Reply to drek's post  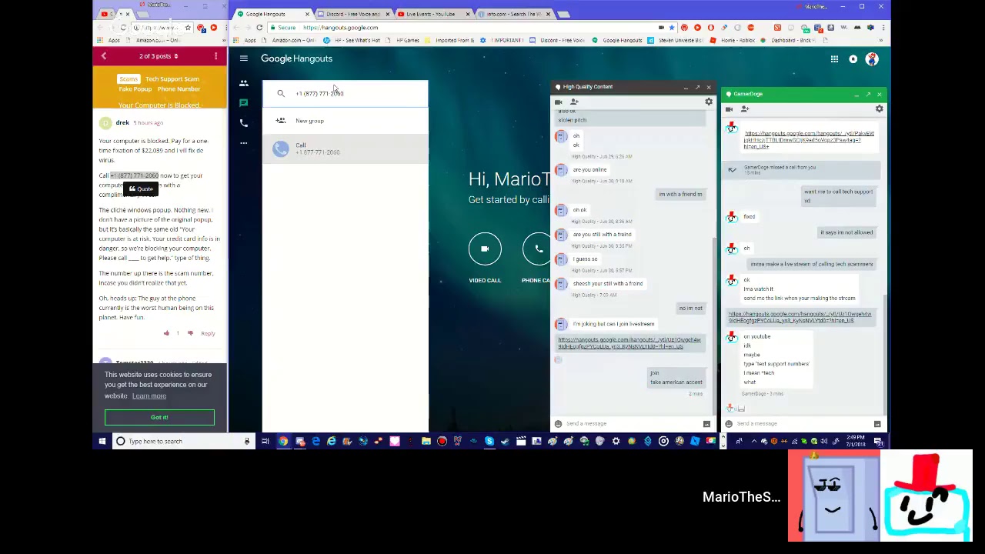tap(208, 334)
